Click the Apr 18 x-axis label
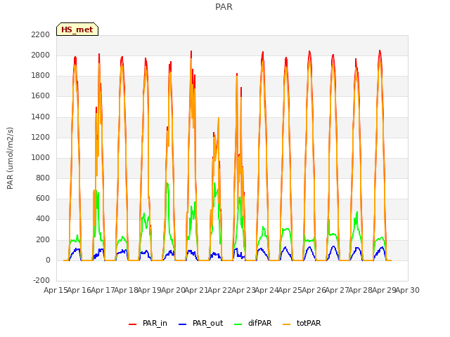The height and width of the screenshot is (337, 450). tap(127, 290)
